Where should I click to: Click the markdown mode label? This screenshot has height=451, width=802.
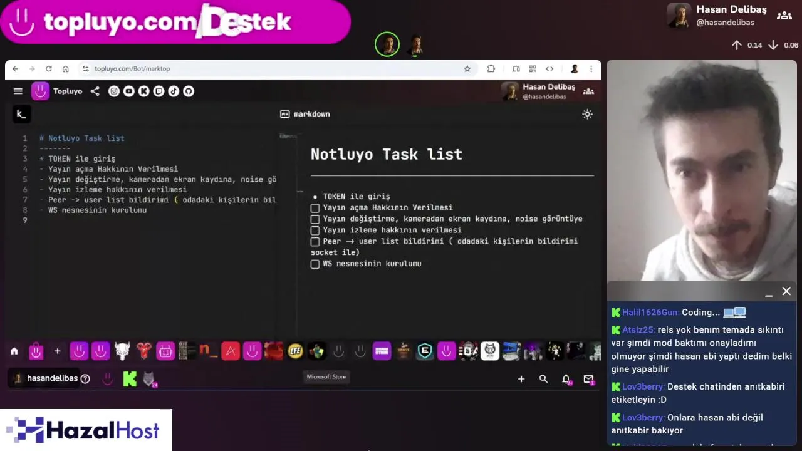pos(305,114)
